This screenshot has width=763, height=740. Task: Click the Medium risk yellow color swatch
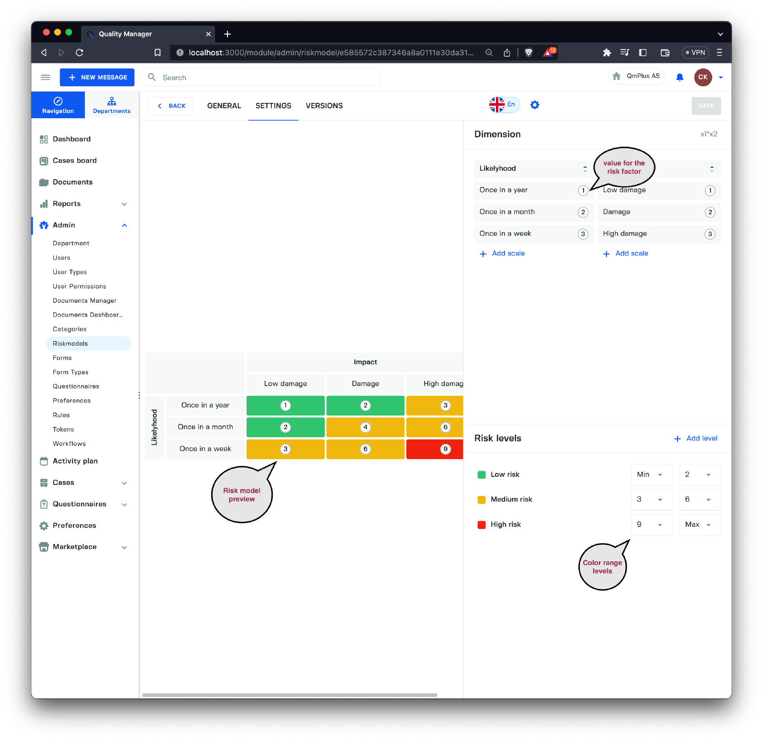(482, 500)
